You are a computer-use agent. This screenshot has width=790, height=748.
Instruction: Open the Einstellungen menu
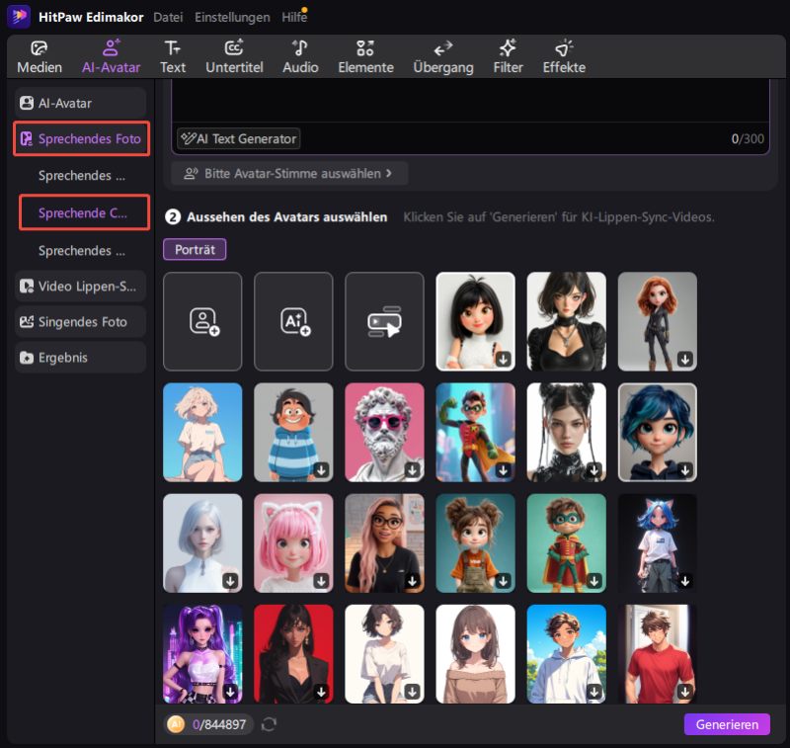(232, 17)
